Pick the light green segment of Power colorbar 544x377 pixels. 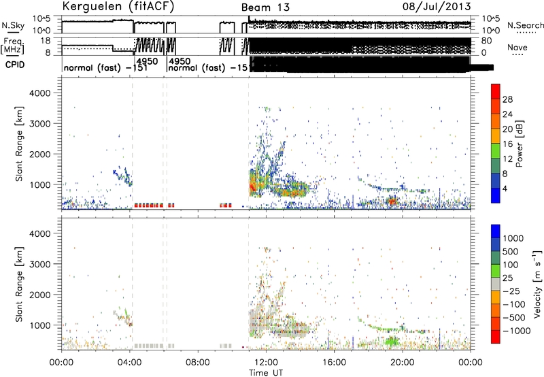pos(496,151)
